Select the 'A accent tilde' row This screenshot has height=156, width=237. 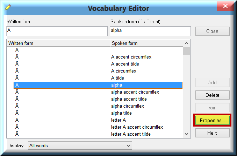[x=98, y=64]
